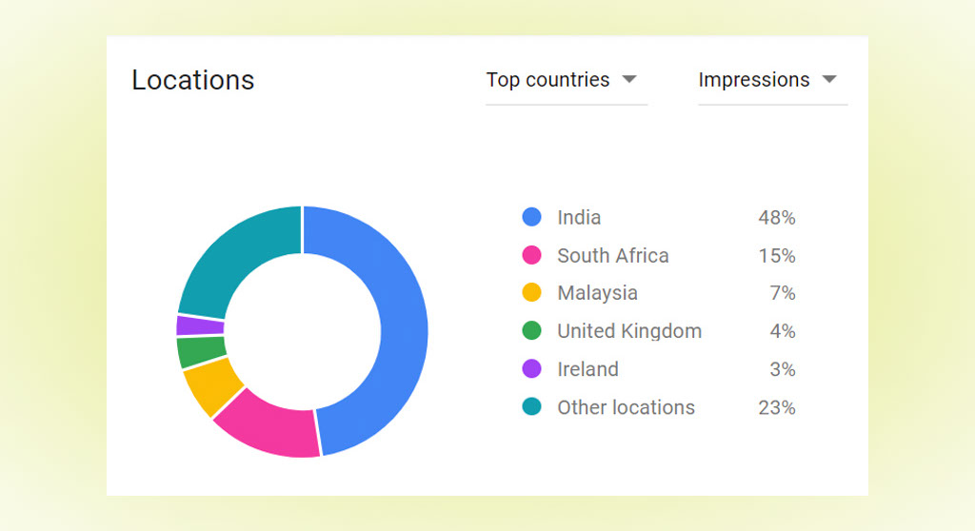Screen dimensions: 975x531
Task: Click the green United Kingdom legend dot
Action: tap(531, 331)
